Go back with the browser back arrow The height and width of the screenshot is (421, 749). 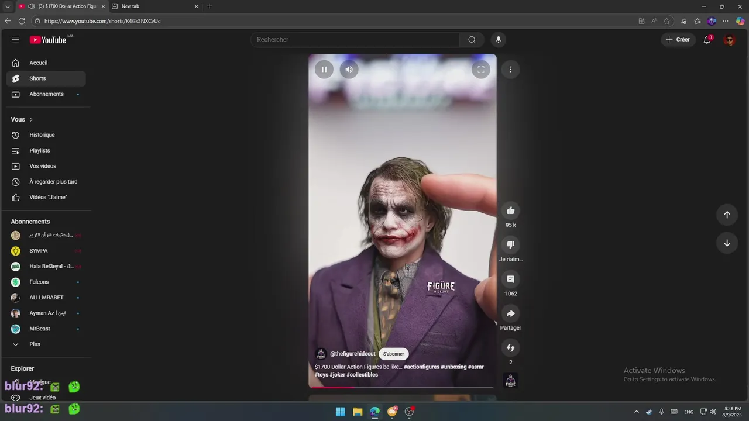click(8, 21)
